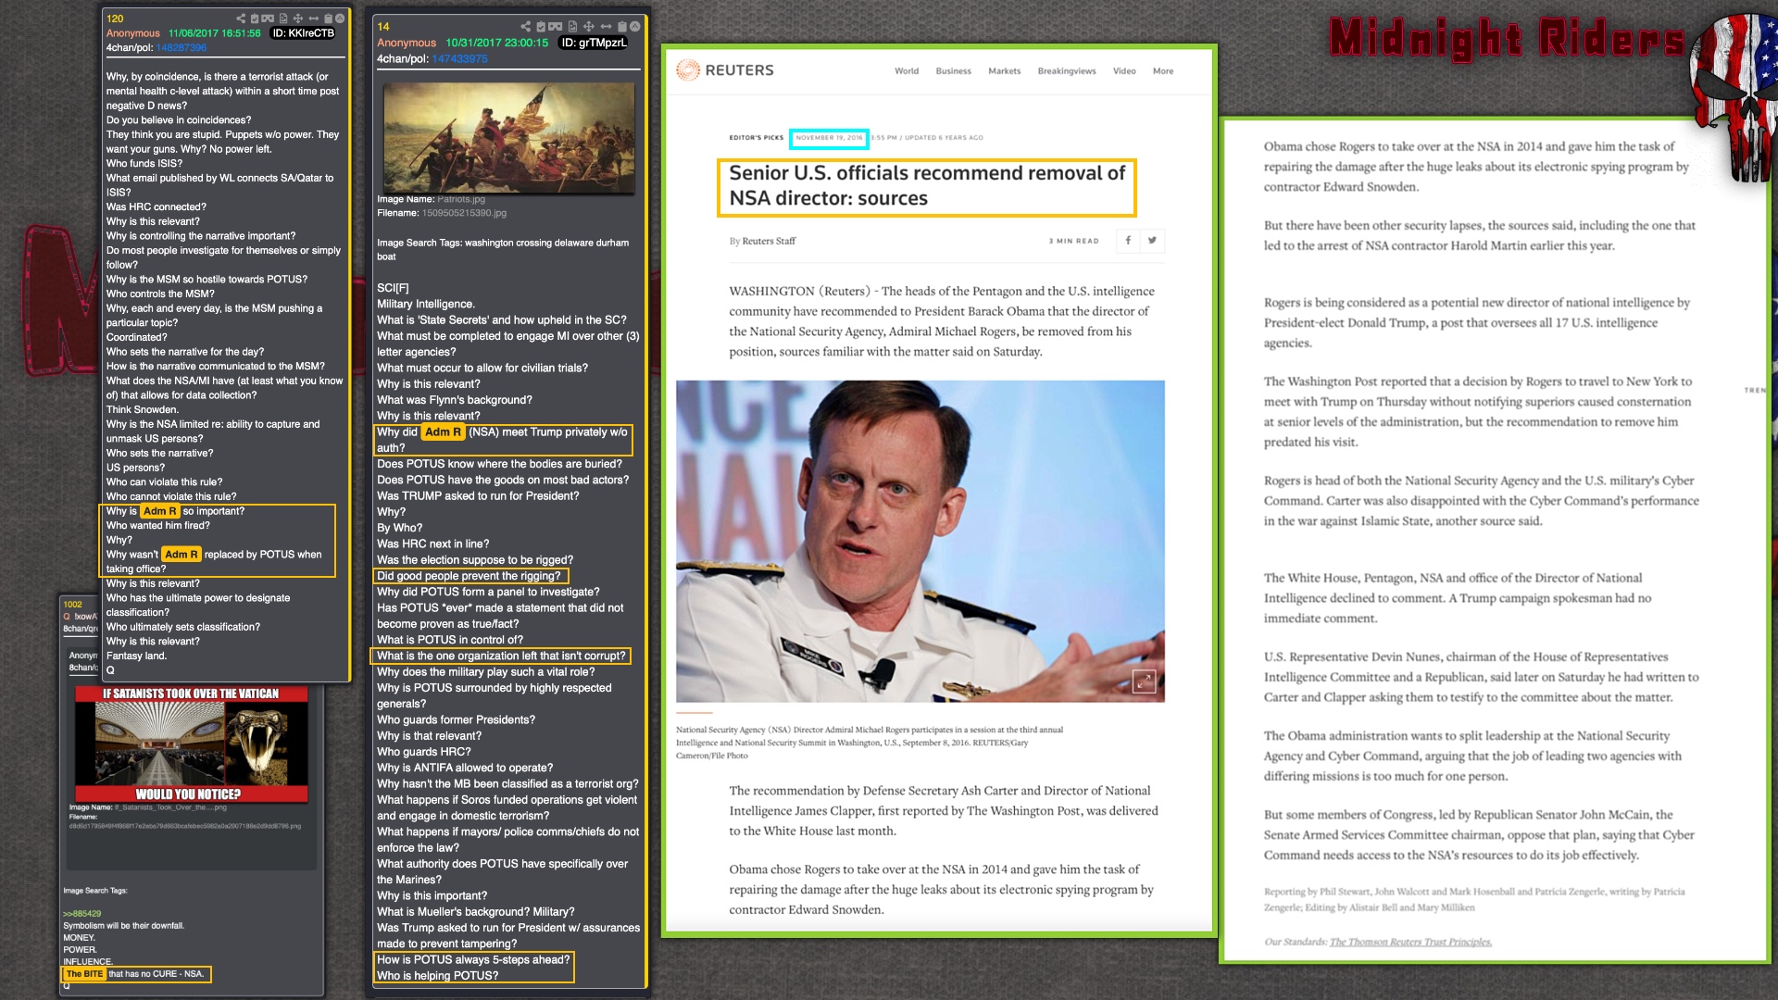Open the Video section in Reuters nav

(x=1124, y=71)
